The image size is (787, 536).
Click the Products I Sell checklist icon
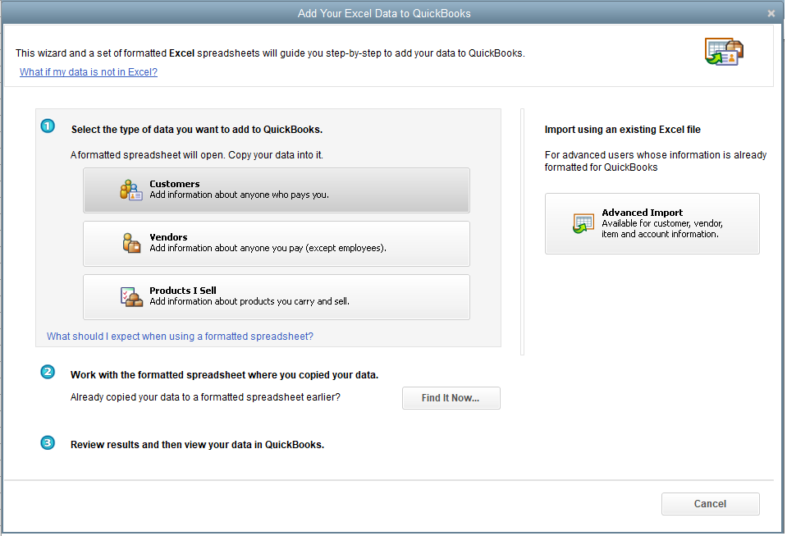131,296
